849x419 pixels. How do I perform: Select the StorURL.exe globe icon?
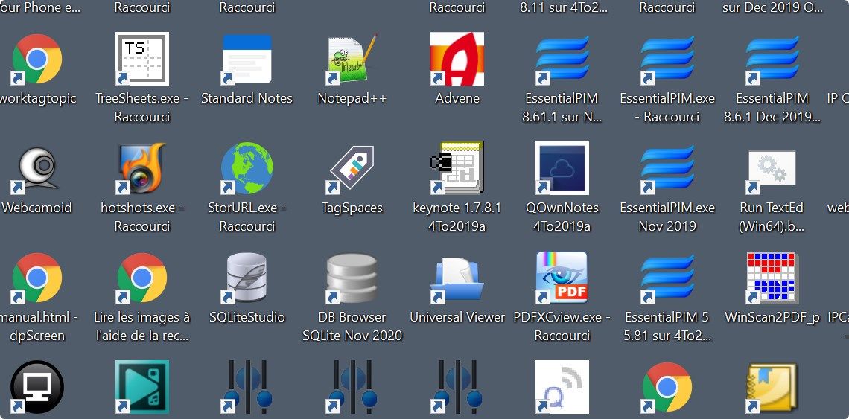pyautogui.click(x=247, y=168)
